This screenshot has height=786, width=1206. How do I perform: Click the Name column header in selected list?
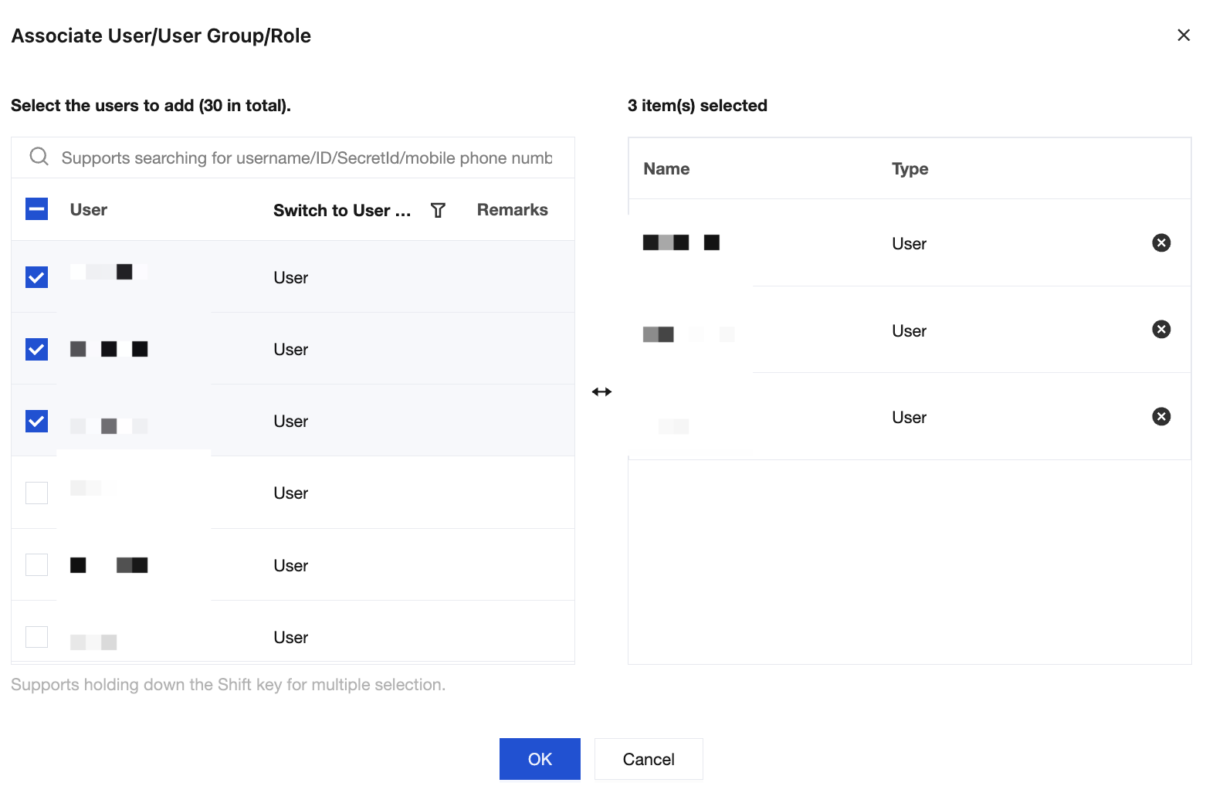coord(666,169)
